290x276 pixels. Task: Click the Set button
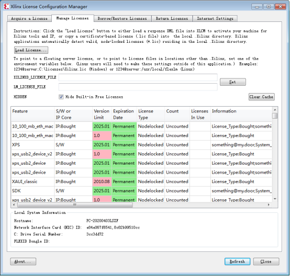coord(232,82)
